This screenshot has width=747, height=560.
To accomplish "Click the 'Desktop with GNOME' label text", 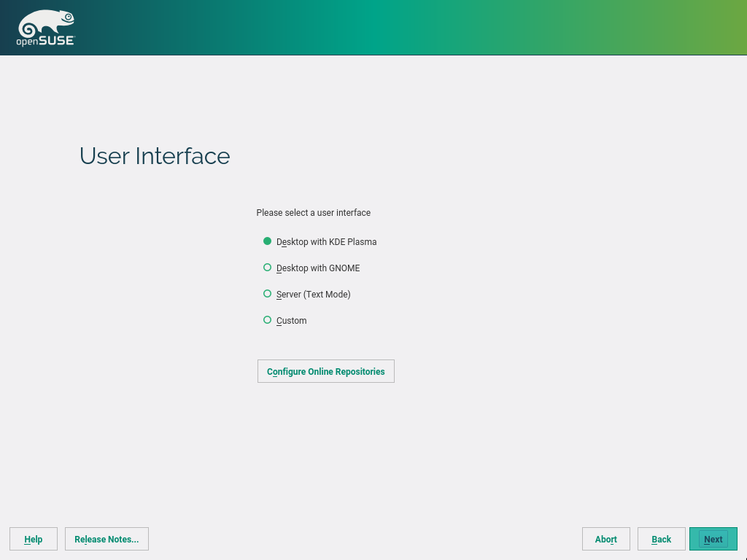I will (x=318, y=268).
